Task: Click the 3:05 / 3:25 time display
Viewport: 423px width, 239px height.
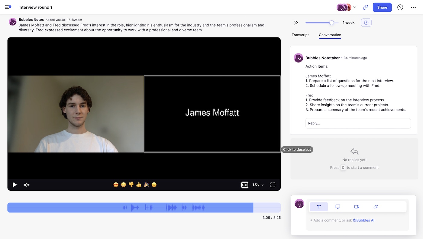Action: pyautogui.click(x=272, y=218)
